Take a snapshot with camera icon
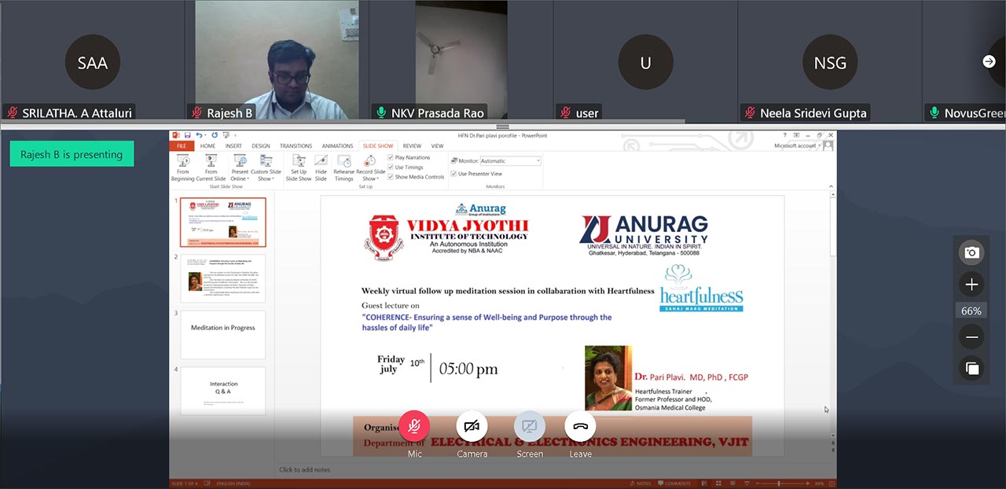Screen dimensions: 1006x489 pos(971,252)
